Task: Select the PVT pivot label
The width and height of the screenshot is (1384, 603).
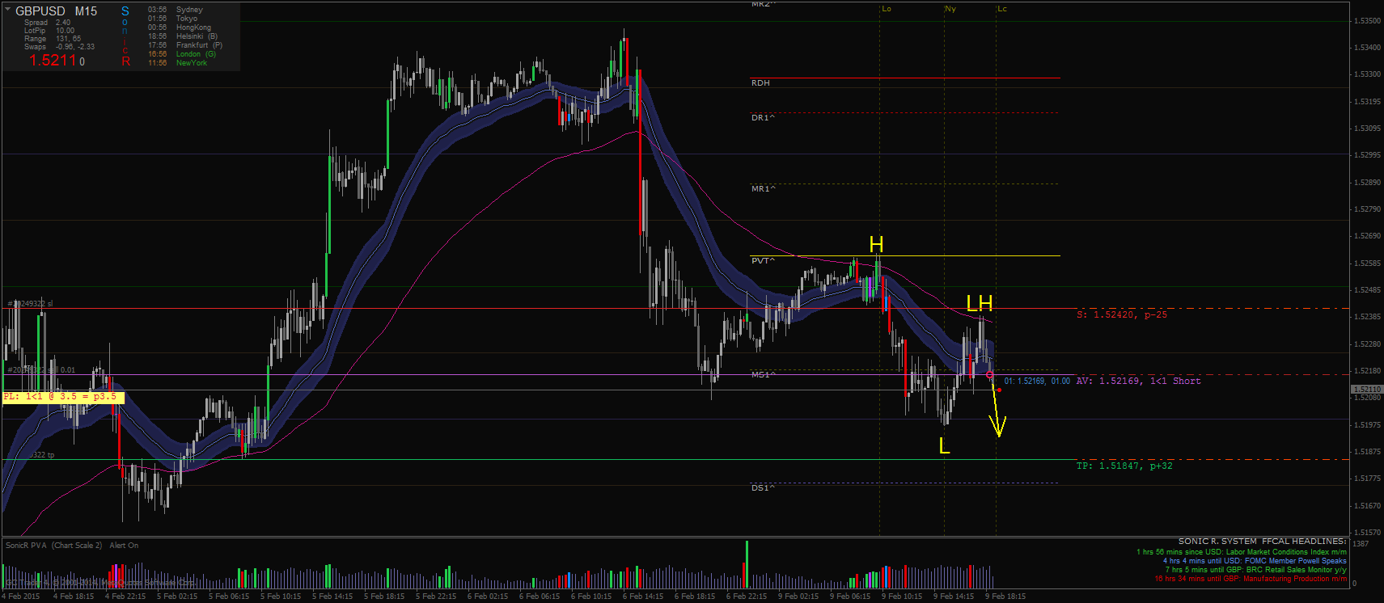Action: pyautogui.click(x=763, y=261)
